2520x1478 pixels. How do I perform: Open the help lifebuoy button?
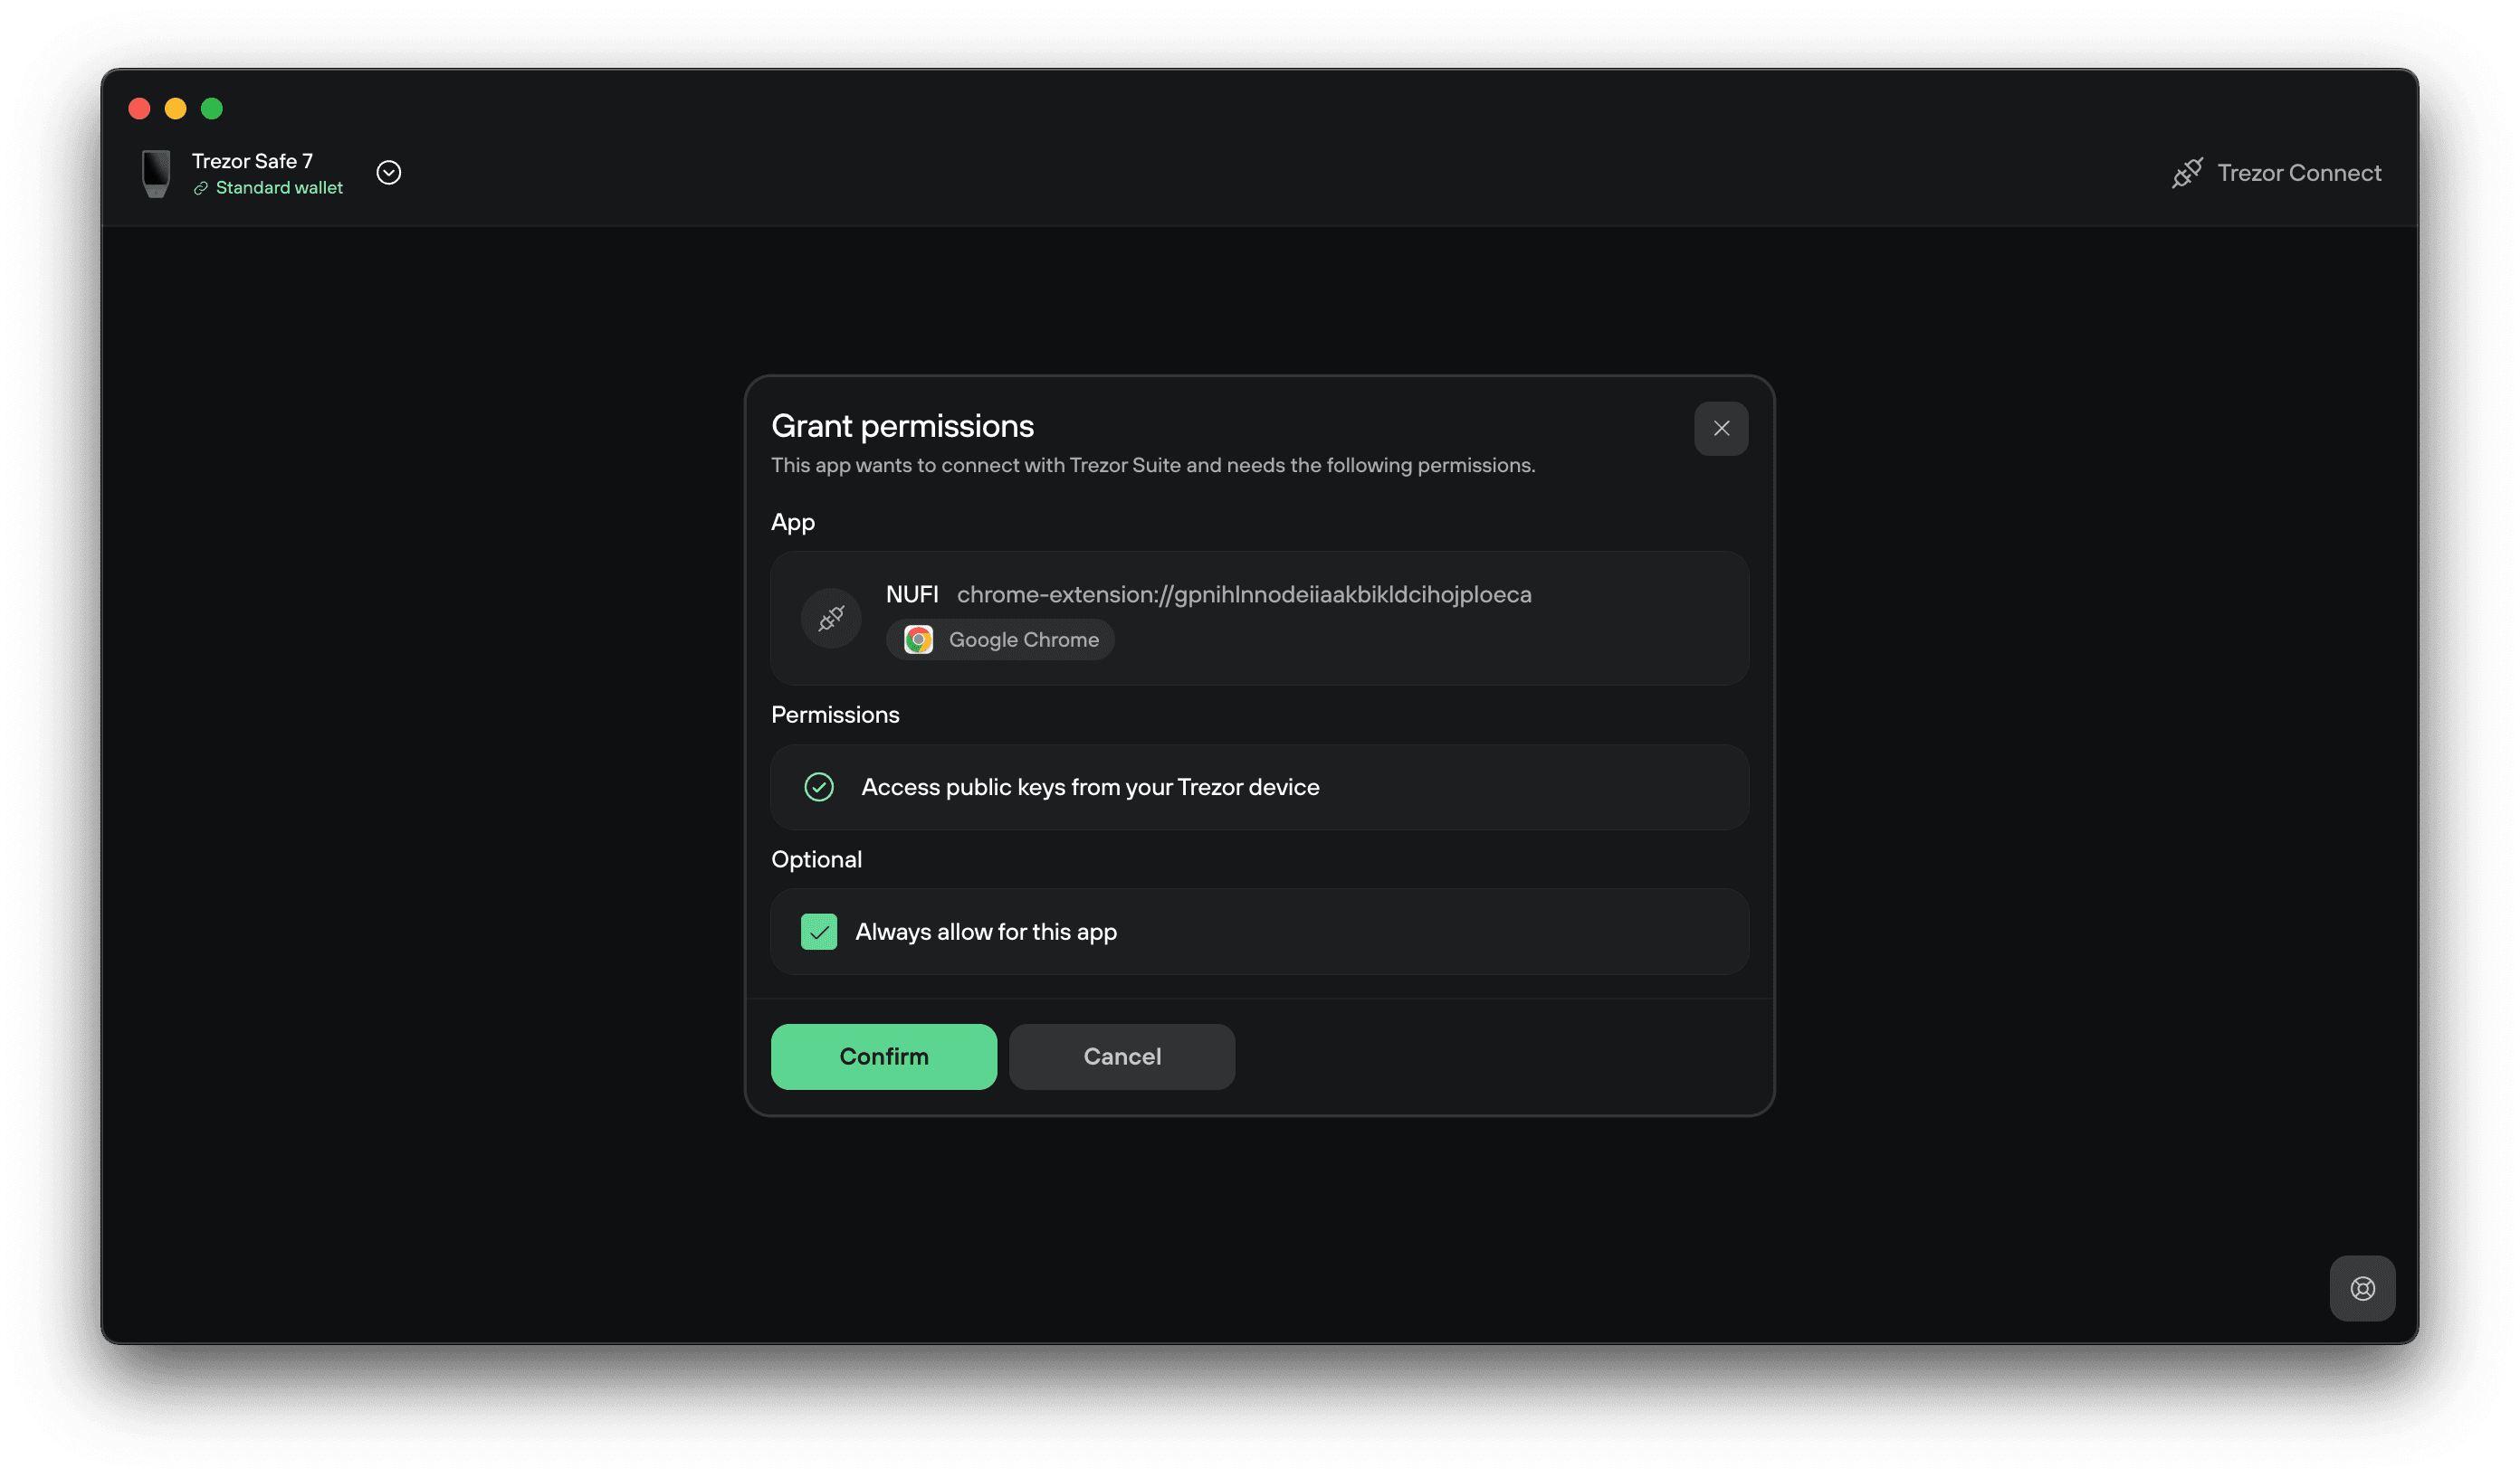point(2362,1288)
